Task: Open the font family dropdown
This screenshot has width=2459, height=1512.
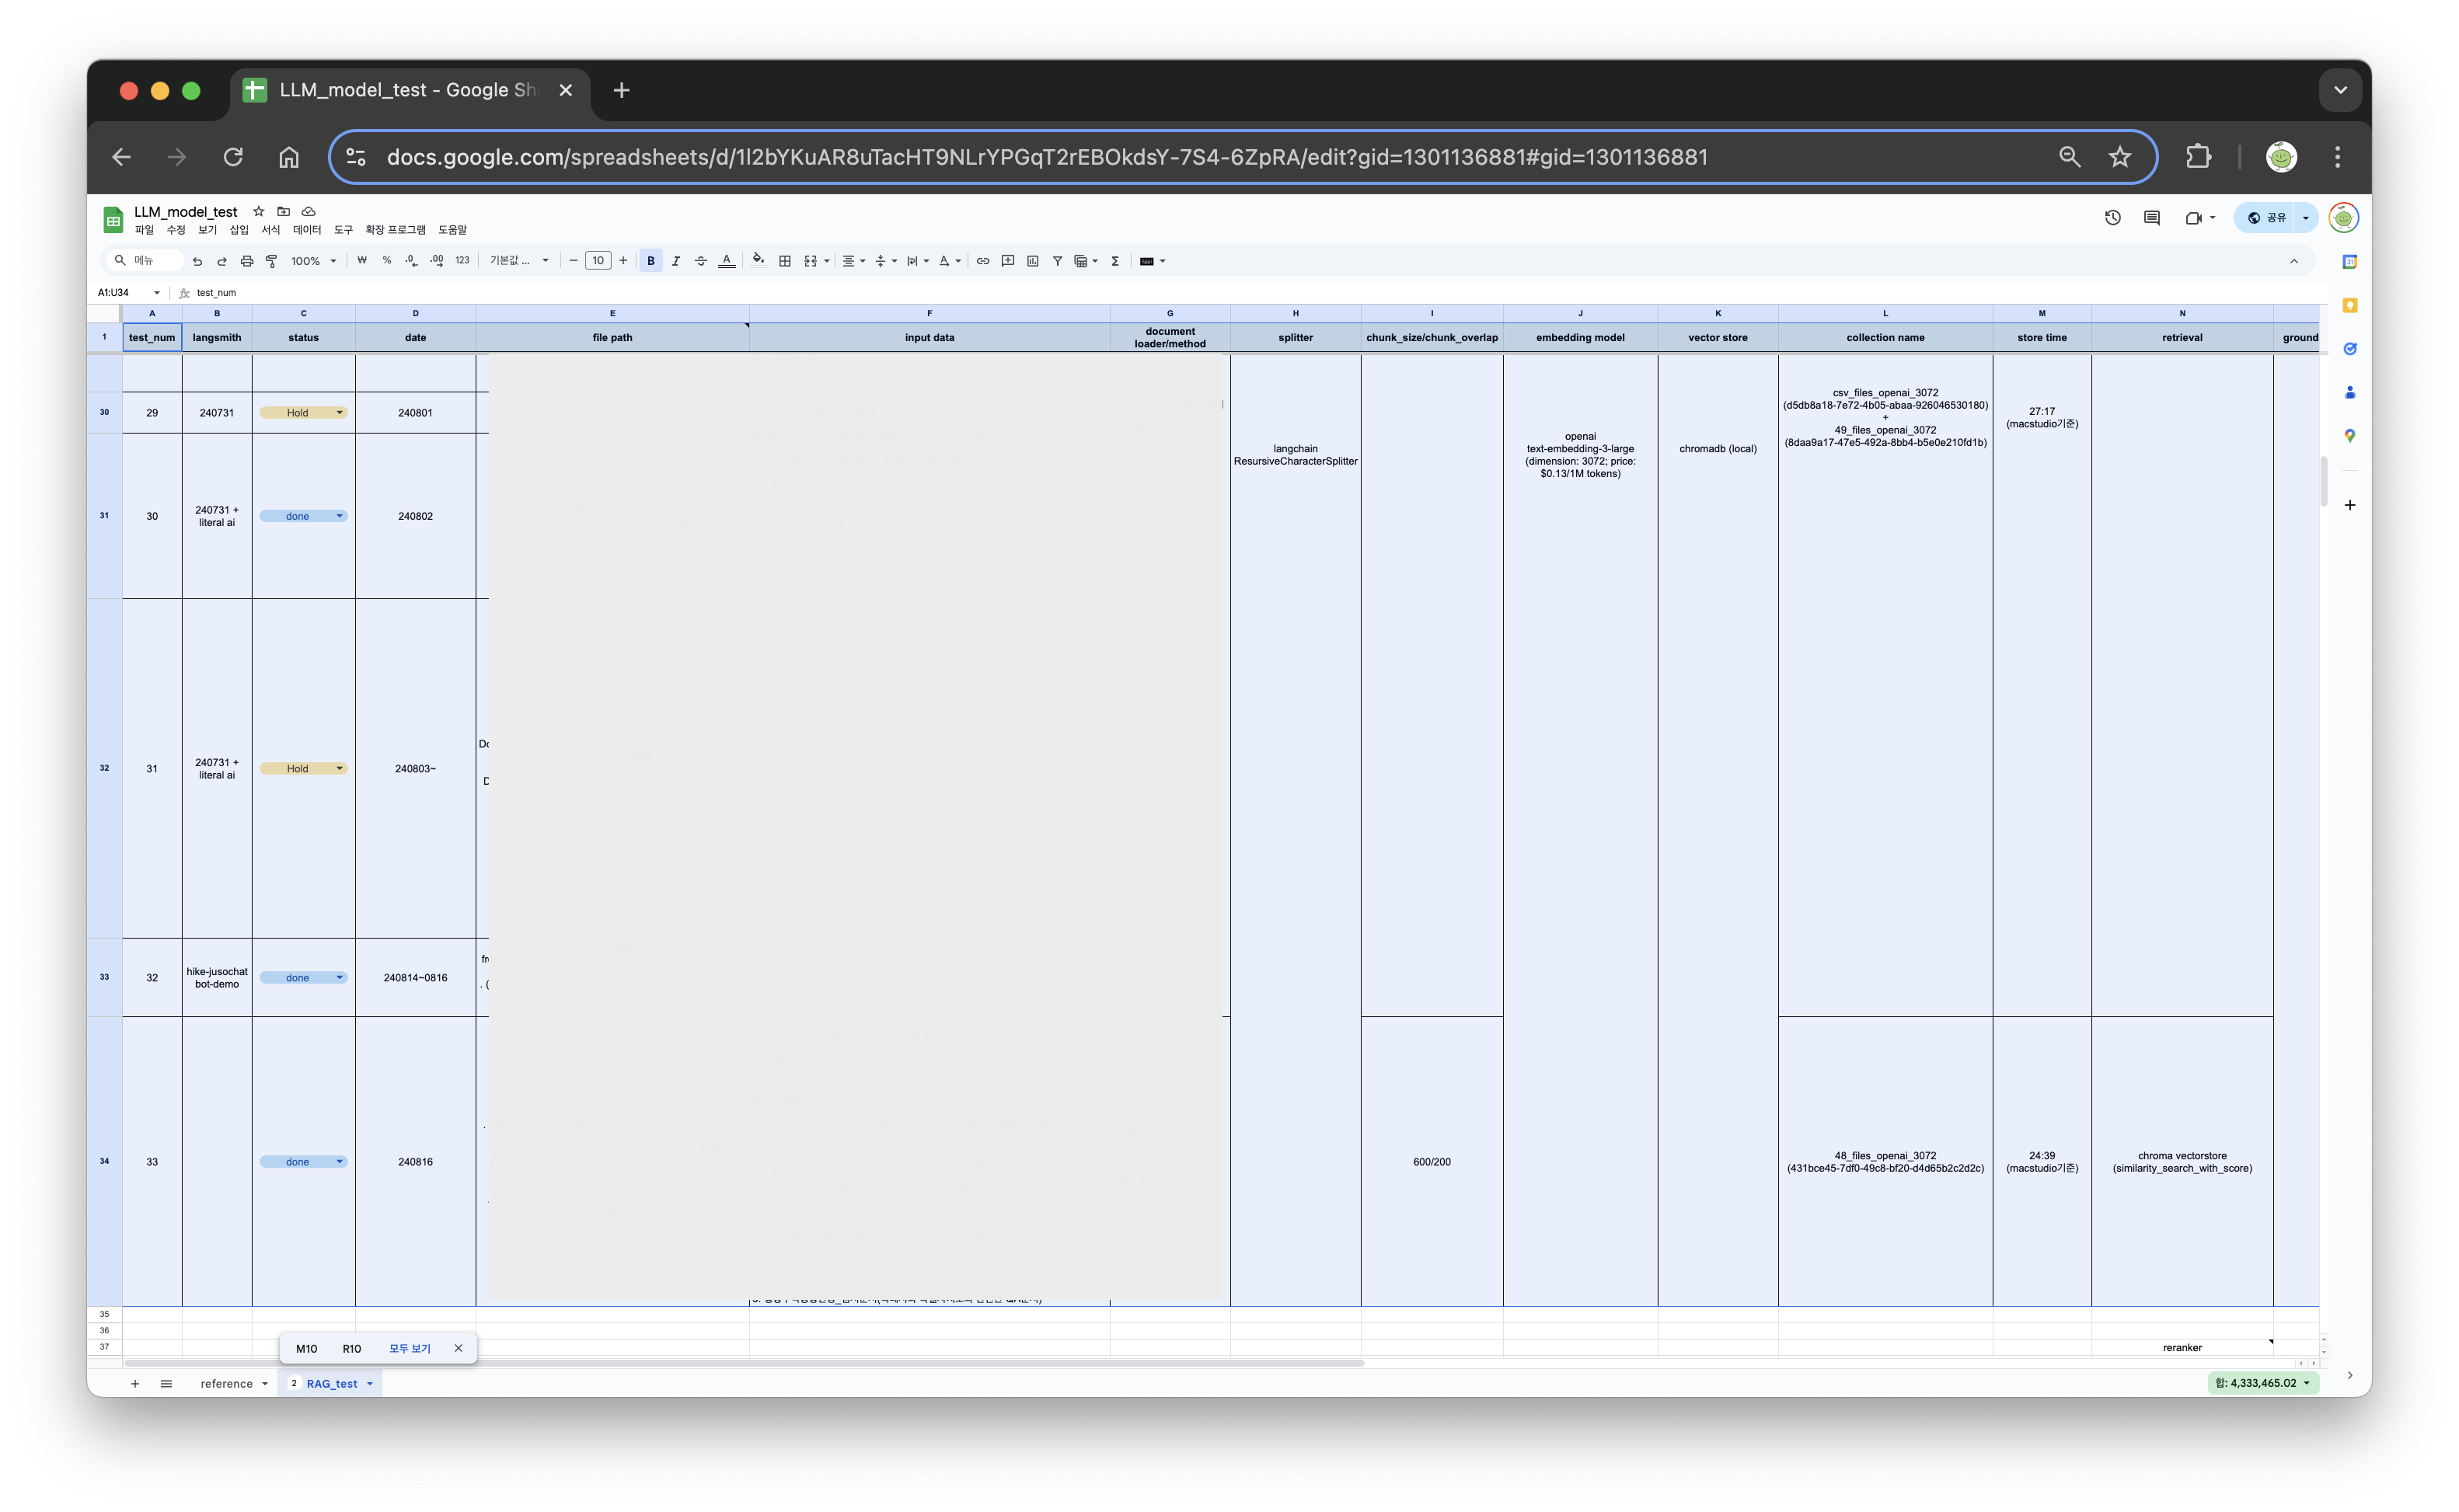Action: [518, 261]
